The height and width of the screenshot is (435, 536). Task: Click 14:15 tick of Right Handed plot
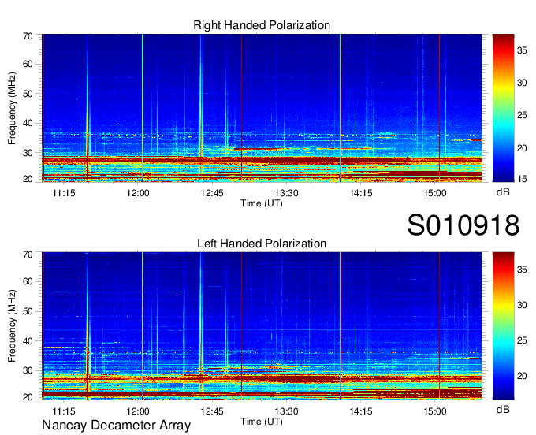point(361,193)
